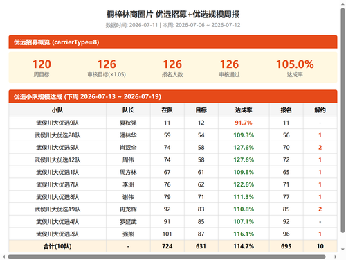Click the 109.3% achievement rate
Viewport: 346px width, 260px height.
coord(244,135)
